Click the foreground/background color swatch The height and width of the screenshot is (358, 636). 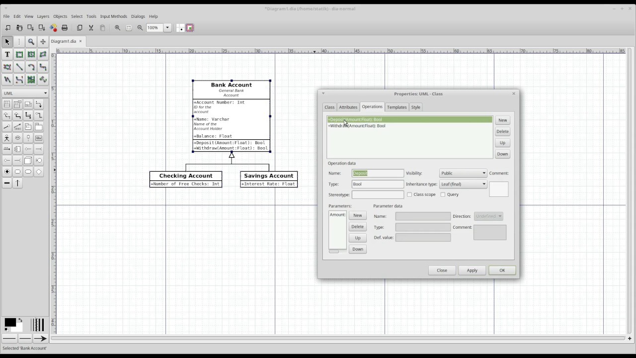[x=13, y=325]
